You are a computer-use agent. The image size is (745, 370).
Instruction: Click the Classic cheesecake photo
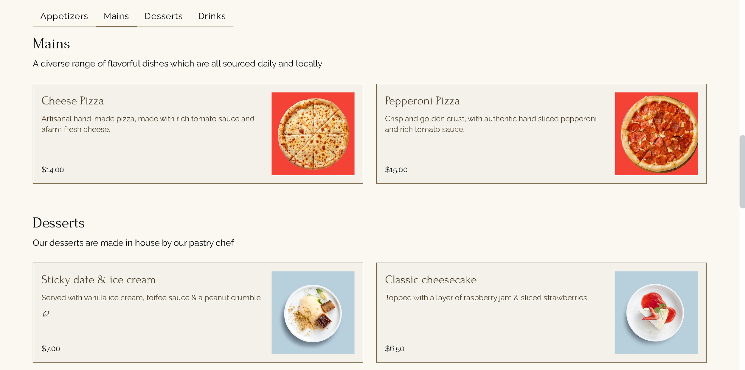click(656, 313)
